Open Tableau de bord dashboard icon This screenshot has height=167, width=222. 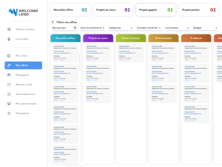[9, 29]
